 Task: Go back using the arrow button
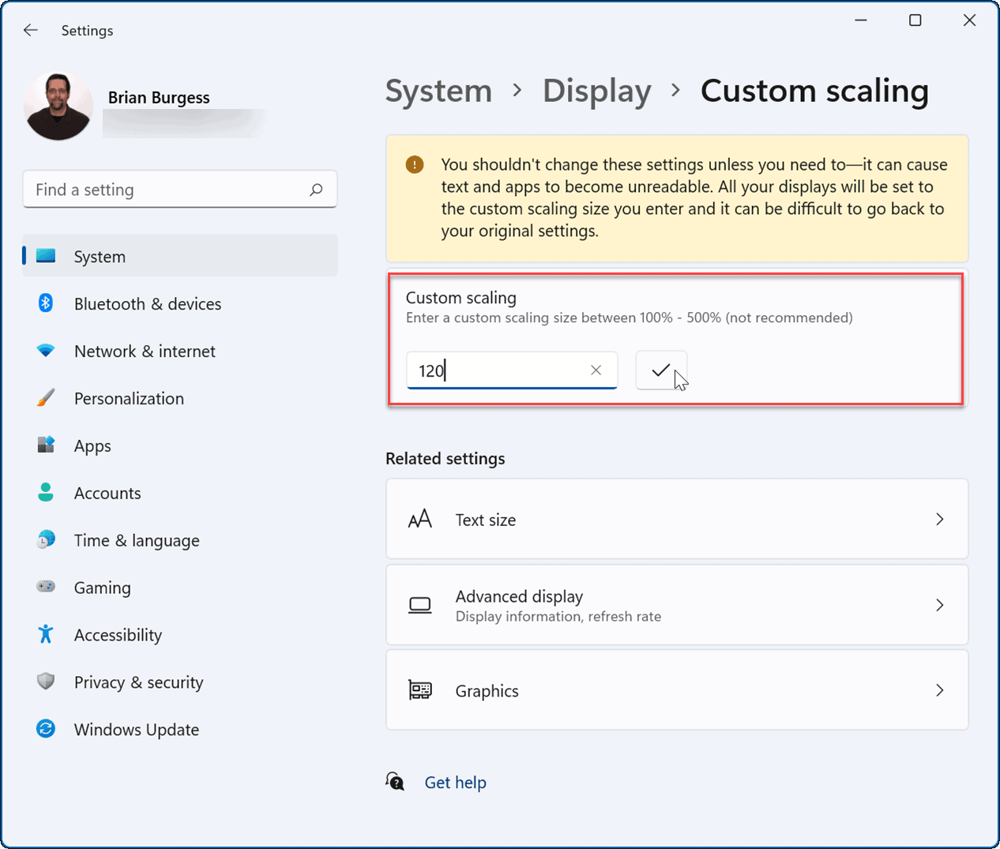[30, 30]
